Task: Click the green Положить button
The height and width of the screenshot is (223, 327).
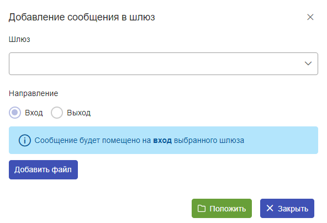Action: tap(221, 209)
